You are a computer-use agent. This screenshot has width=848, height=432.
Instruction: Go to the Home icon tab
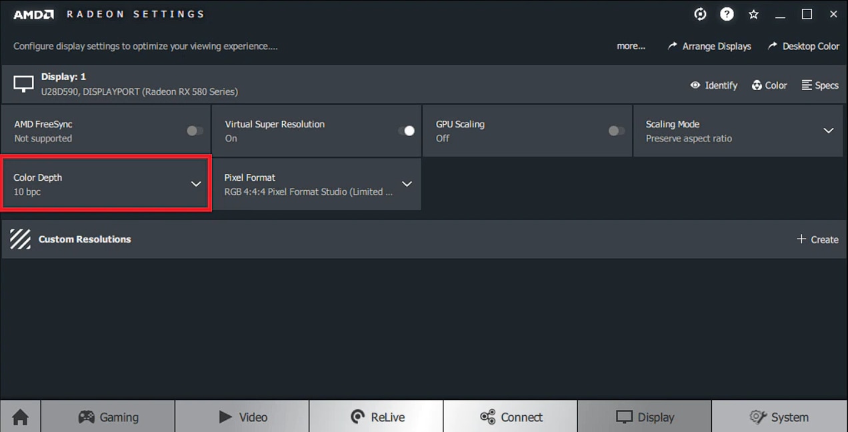tap(21, 417)
